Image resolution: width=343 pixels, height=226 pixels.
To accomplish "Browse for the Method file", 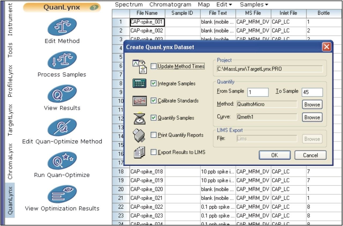I will (x=312, y=104).
